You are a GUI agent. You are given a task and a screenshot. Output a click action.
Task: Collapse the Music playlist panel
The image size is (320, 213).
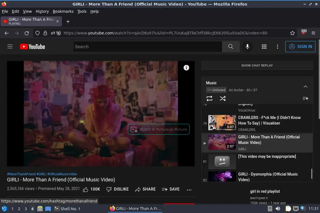pos(305,87)
